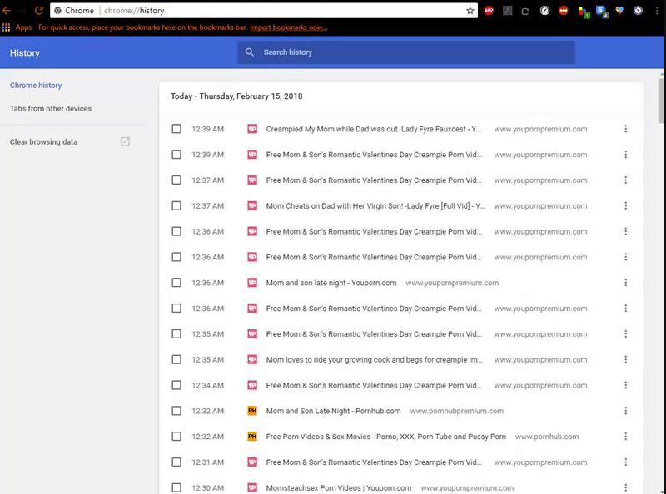Screen dimensions: 666x494
Task: Check the 12:39 AM 'Lady Fyre Fauxcest' entry
Action: click(176, 129)
